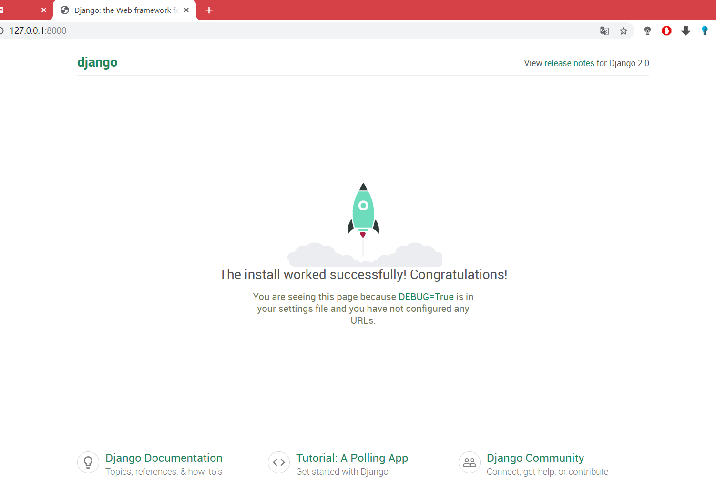Image resolution: width=716 pixels, height=490 pixels.
Task: Open a new browser tab
Action: click(x=209, y=10)
